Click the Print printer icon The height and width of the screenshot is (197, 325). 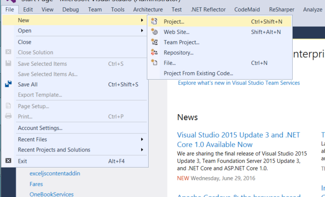click(8, 116)
